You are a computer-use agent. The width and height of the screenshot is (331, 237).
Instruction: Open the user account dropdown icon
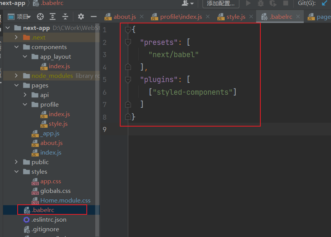[x=188, y=3]
